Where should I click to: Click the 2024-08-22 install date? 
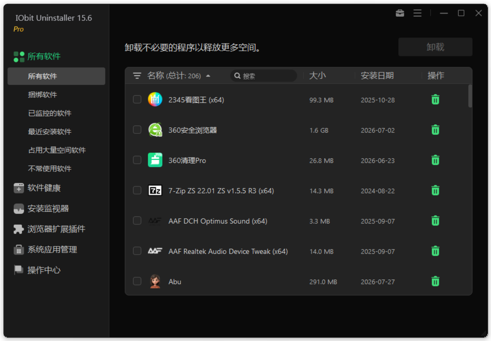(378, 191)
